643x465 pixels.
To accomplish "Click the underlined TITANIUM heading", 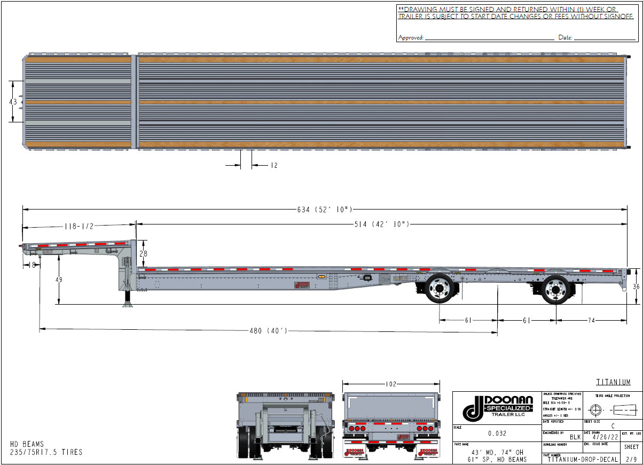I will point(613,382).
